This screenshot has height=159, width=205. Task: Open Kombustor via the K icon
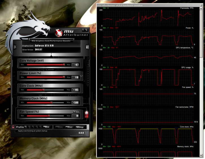pos(15,47)
